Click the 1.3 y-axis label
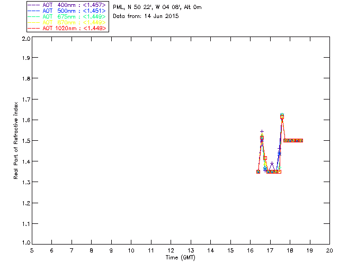This screenshot has height=271, width=339. click(26, 182)
